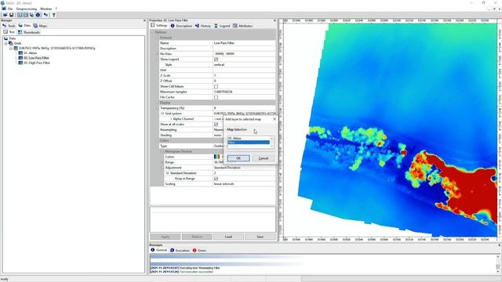Close the Add layer dialog with X
502x282 pixels.
pos(275,119)
